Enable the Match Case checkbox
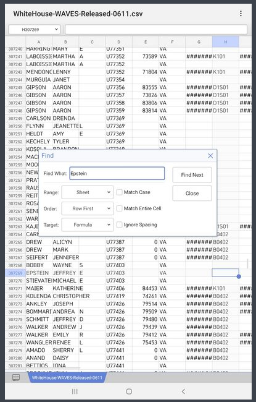The width and height of the screenshot is (256, 402). coord(119,192)
